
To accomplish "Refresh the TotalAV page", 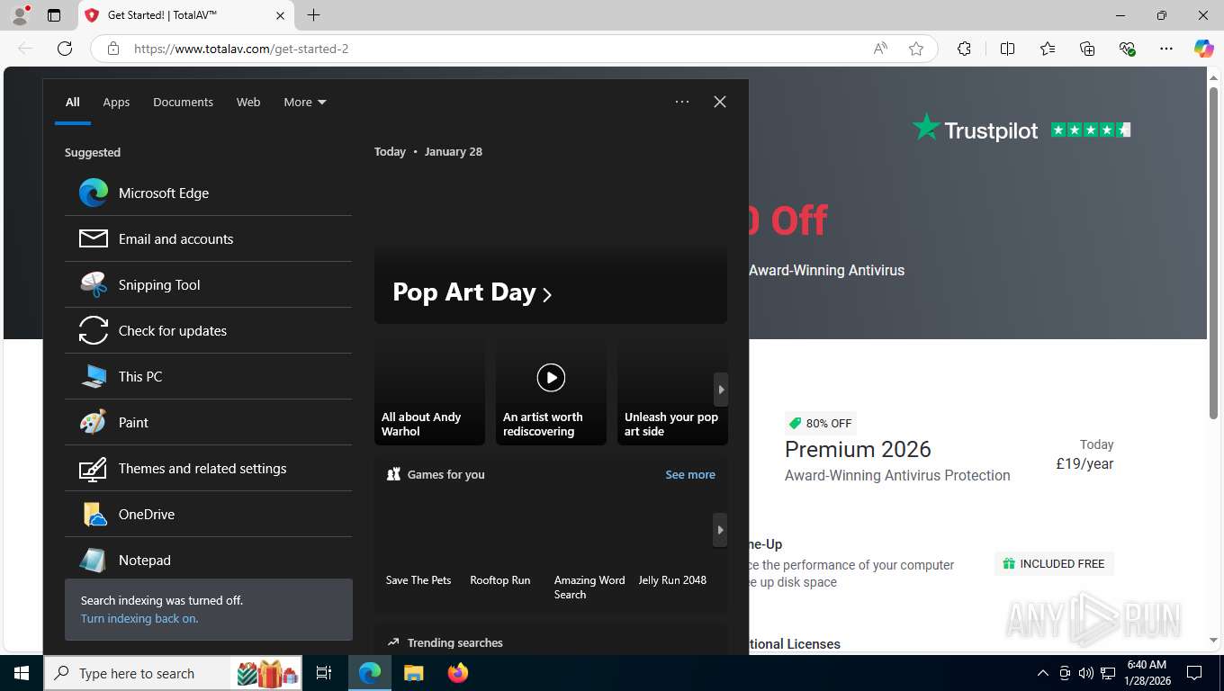I will [65, 49].
